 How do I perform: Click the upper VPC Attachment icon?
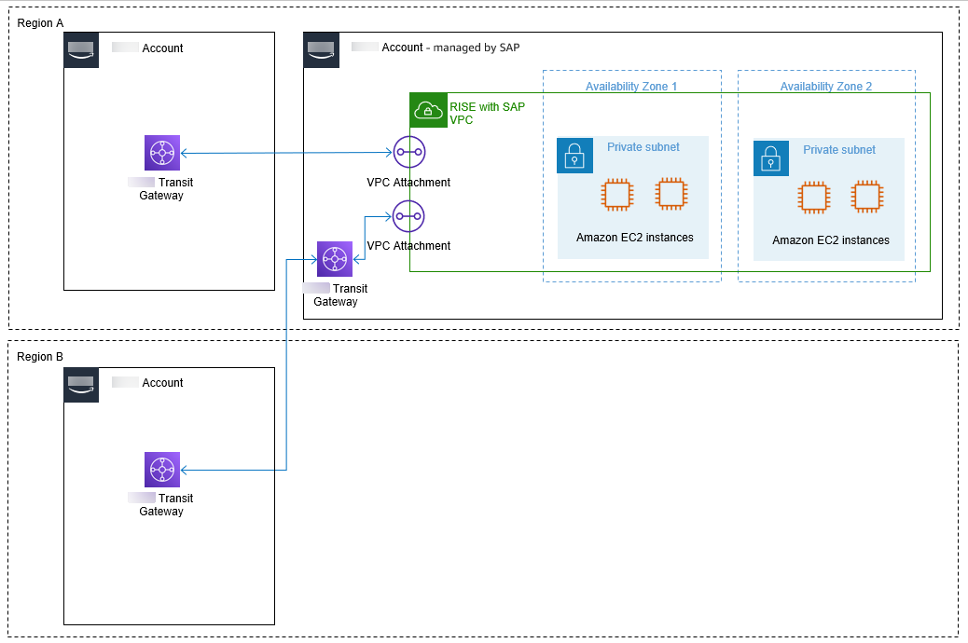pyautogui.click(x=408, y=152)
